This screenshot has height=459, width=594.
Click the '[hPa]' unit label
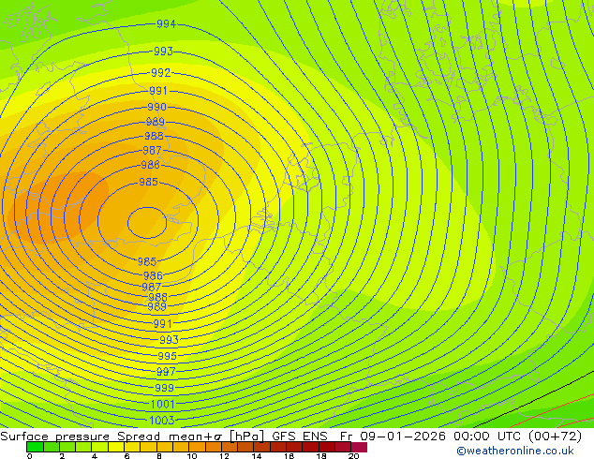247,437
